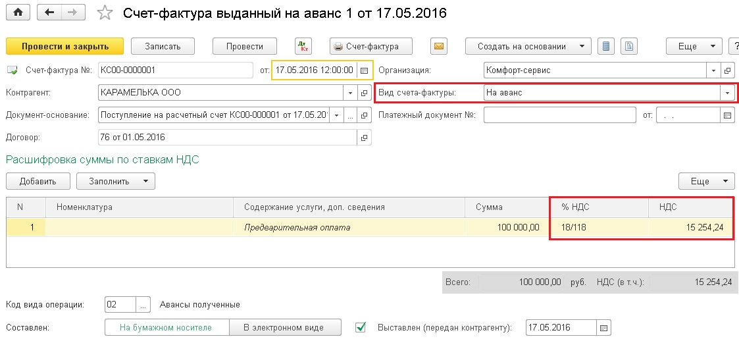Open calendar for Выставлен date

coord(603,327)
